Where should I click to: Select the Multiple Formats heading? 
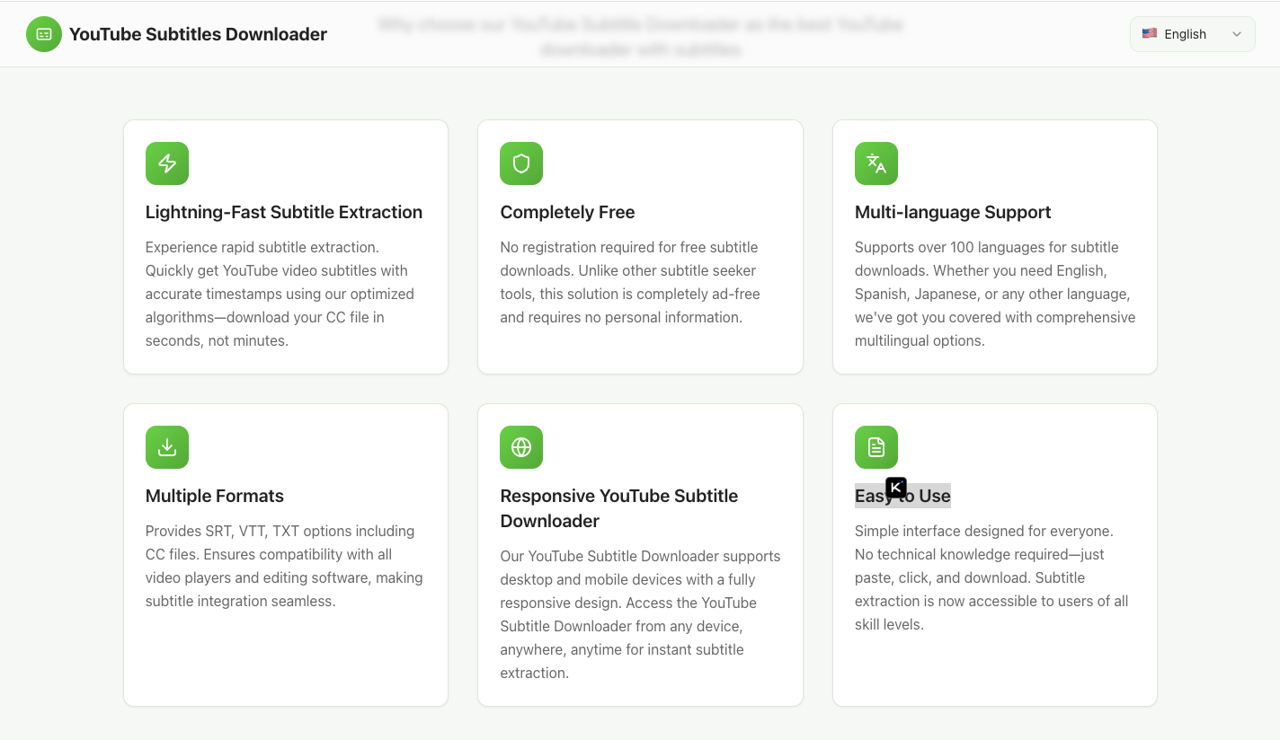215,496
